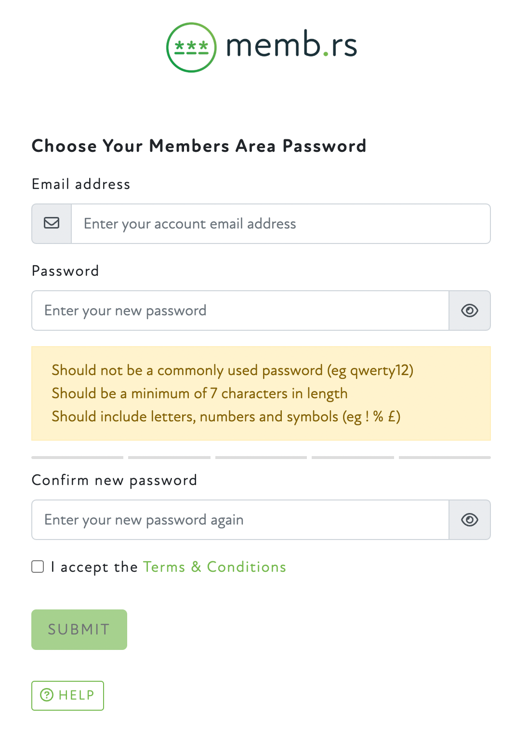
Task: Click the envelope icon beside email field
Action: coord(51,223)
